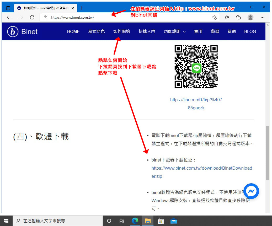Expand the 功能說明 dropdown menu
Viewport: 272px width, 226px height.
pyautogui.click(x=175, y=31)
